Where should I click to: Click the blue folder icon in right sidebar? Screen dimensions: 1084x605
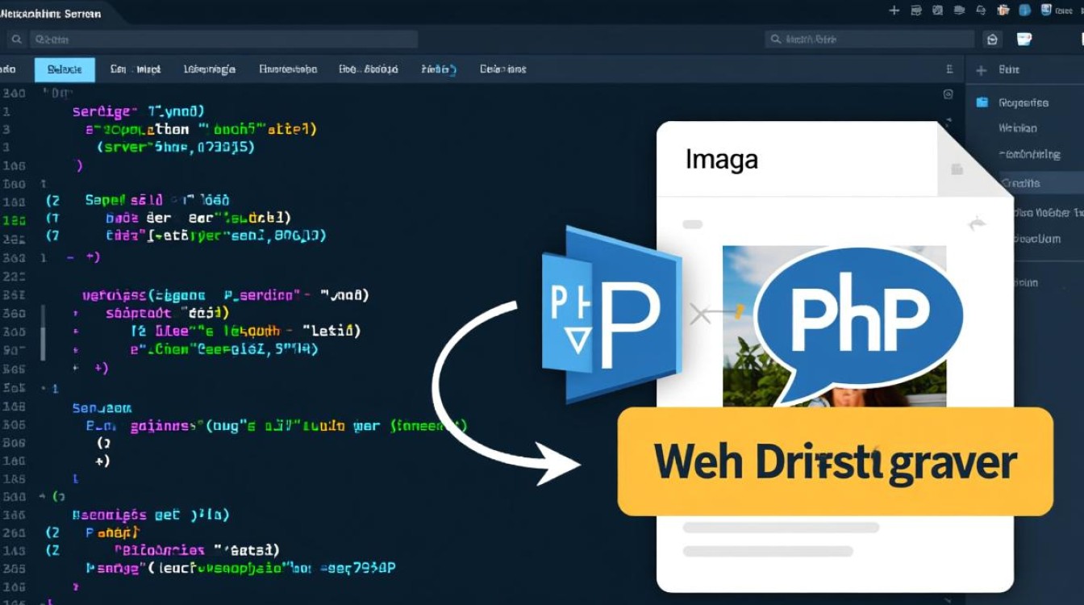[982, 102]
